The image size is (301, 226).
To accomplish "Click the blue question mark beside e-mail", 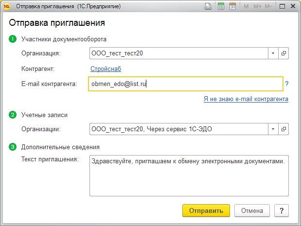I will (x=287, y=84).
